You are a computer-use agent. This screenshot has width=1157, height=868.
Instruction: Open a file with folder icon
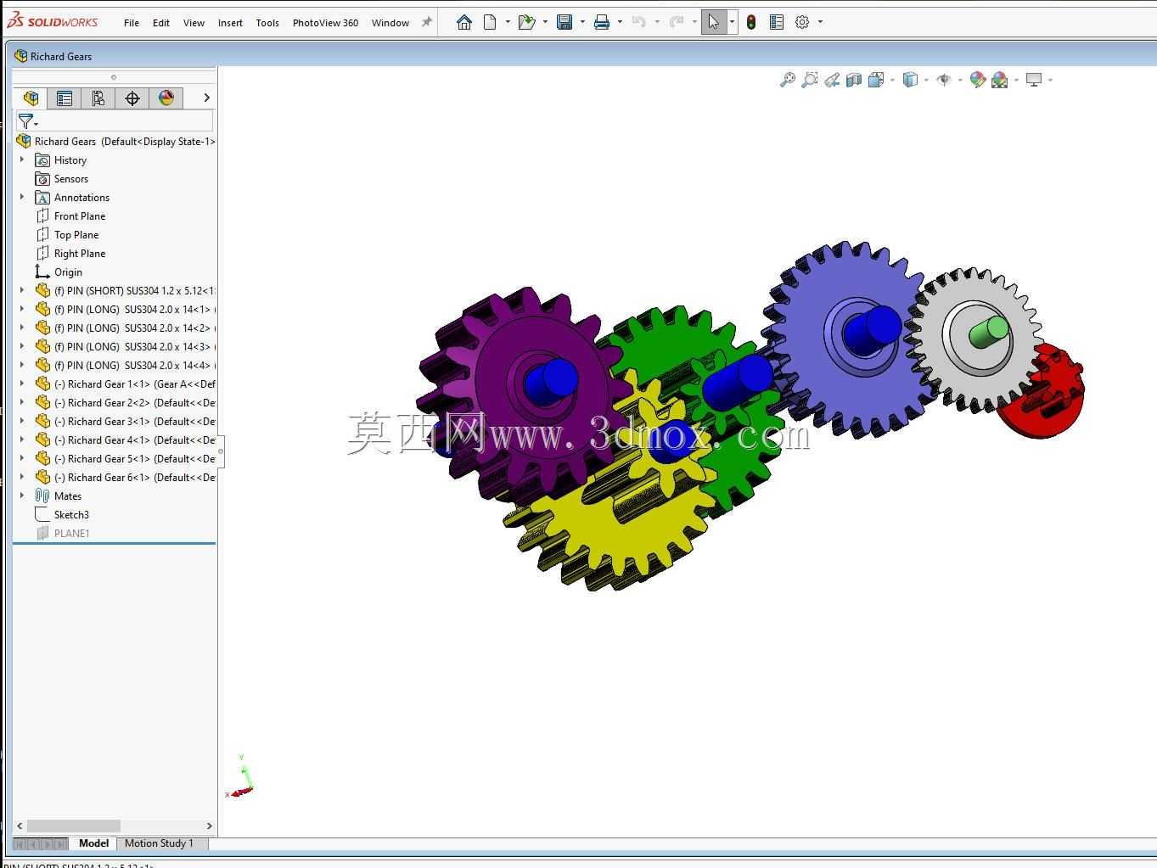point(526,22)
